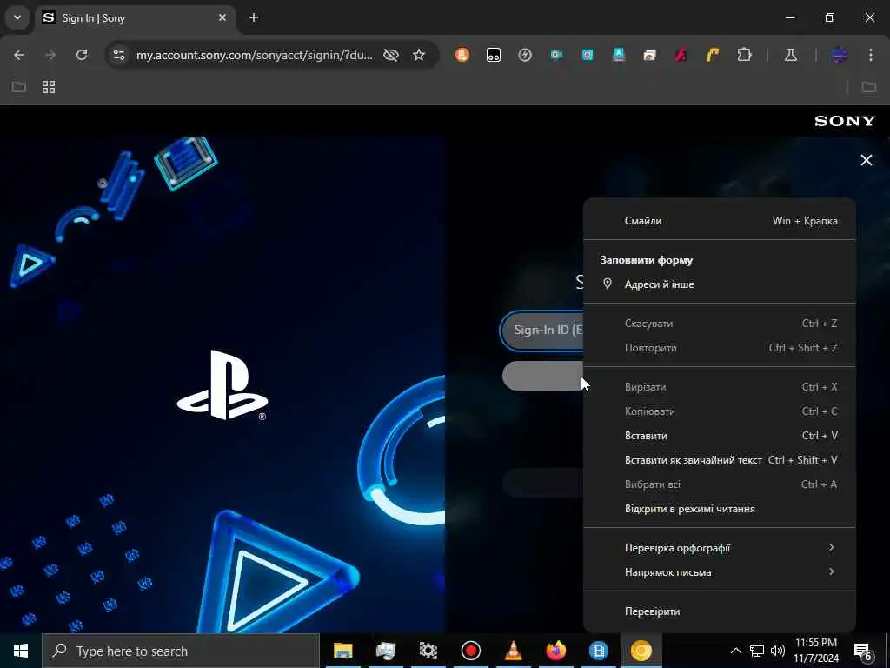Open the All Bookmarks folder at right
Image resolution: width=890 pixels, height=668 pixels.
click(x=869, y=87)
